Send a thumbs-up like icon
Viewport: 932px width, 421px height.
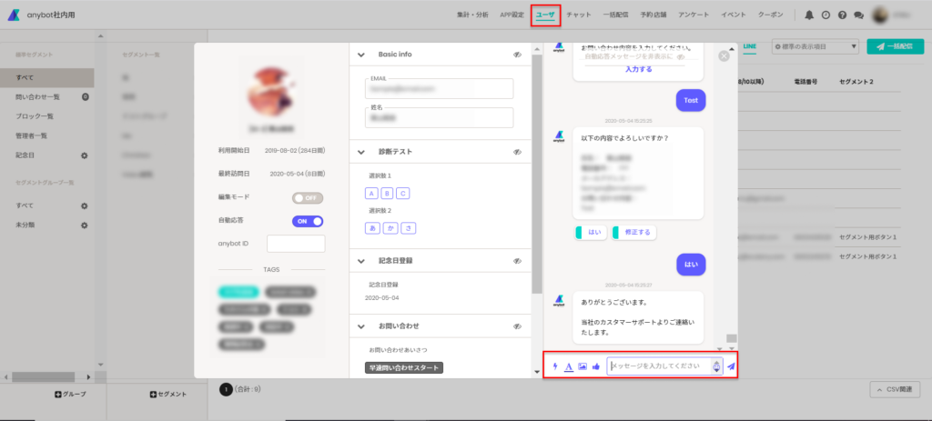point(595,366)
